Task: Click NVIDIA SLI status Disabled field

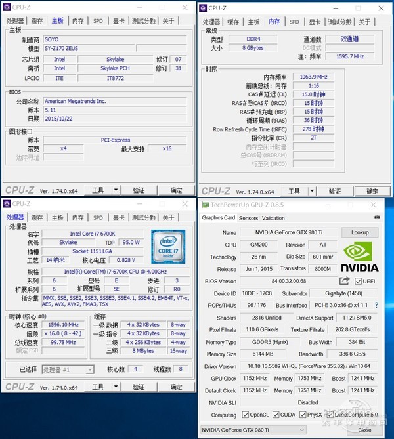Action: [x=309, y=402]
